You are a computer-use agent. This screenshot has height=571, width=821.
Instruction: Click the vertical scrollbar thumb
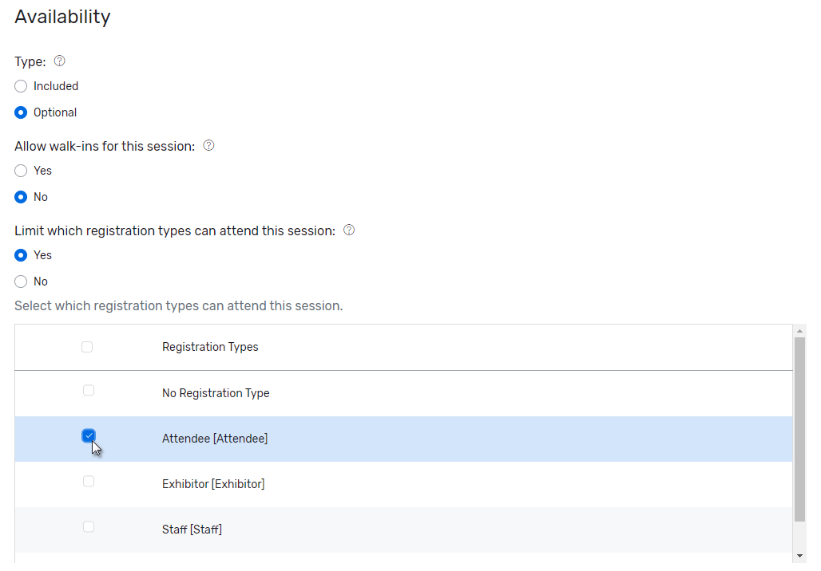pos(800,429)
